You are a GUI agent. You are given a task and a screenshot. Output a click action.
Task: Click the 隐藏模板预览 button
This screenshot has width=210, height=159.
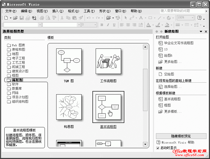point(181,136)
